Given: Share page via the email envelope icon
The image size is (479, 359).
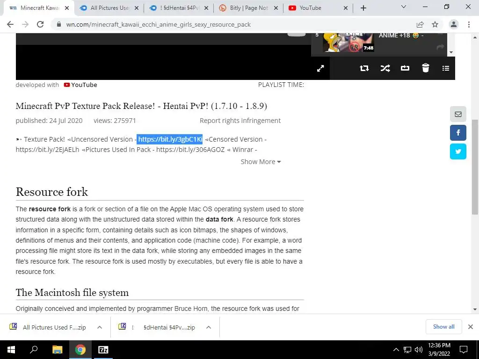Looking at the screenshot, I should click(458, 114).
